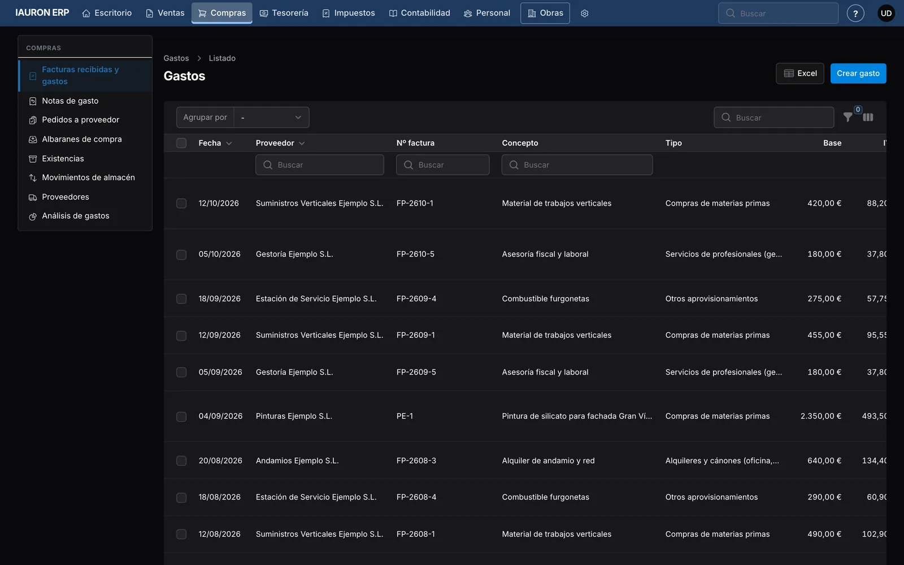
Task: Click the IAURON ERP logo
Action: pyautogui.click(x=42, y=12)
